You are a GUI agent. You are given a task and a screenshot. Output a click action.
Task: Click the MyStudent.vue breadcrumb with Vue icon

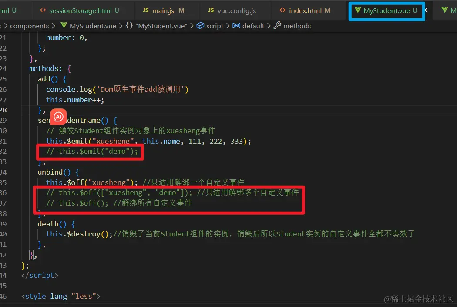88,26
